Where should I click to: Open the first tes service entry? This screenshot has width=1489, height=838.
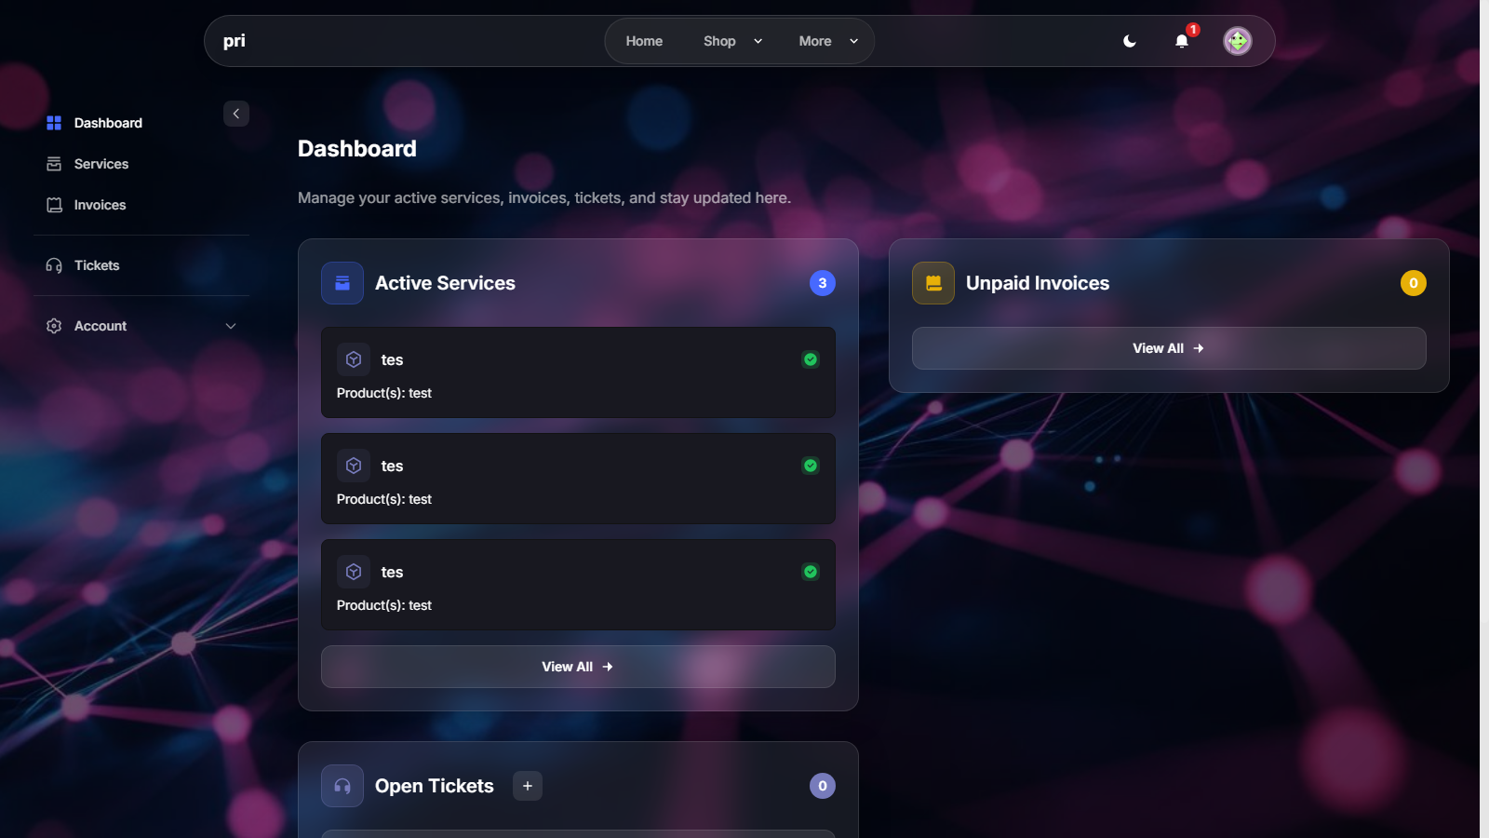[577, 372]
